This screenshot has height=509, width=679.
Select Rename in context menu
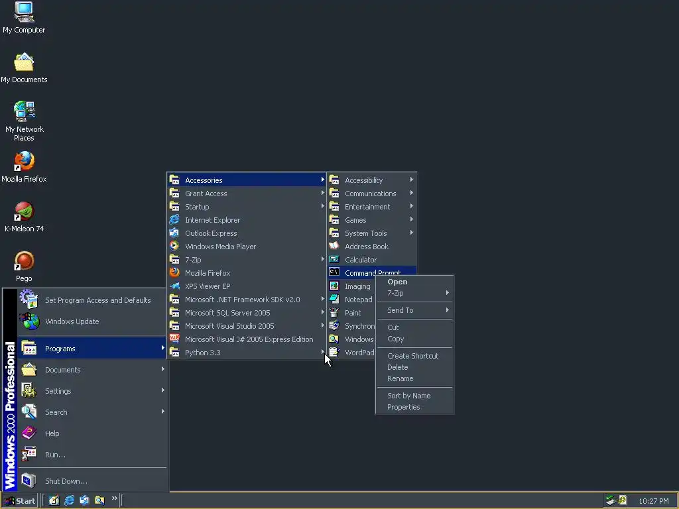pos(414,378)
